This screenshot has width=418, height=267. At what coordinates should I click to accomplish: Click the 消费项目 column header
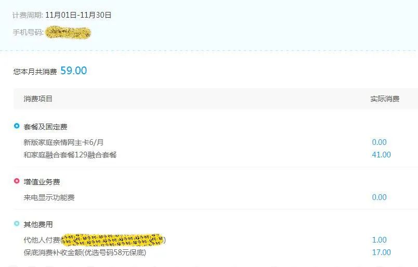click(38, 99)
